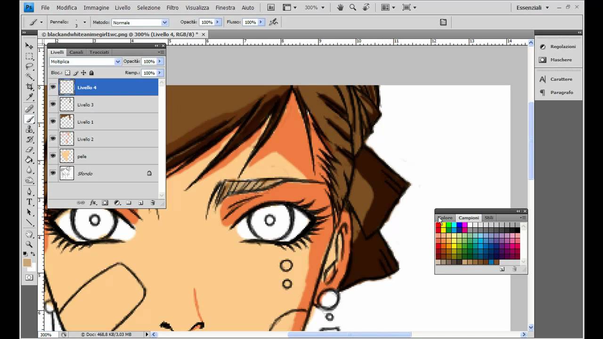
Task: Enable airbrush mode in options bar
Action: tap(273, 22)
